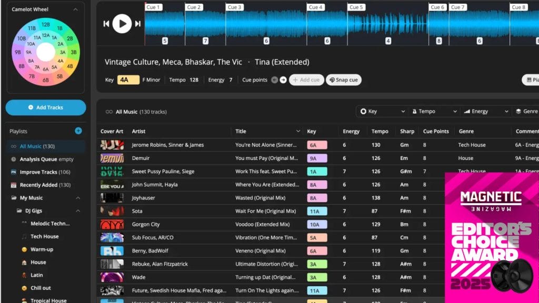Collapse the My Music folder

coord(78,198)
